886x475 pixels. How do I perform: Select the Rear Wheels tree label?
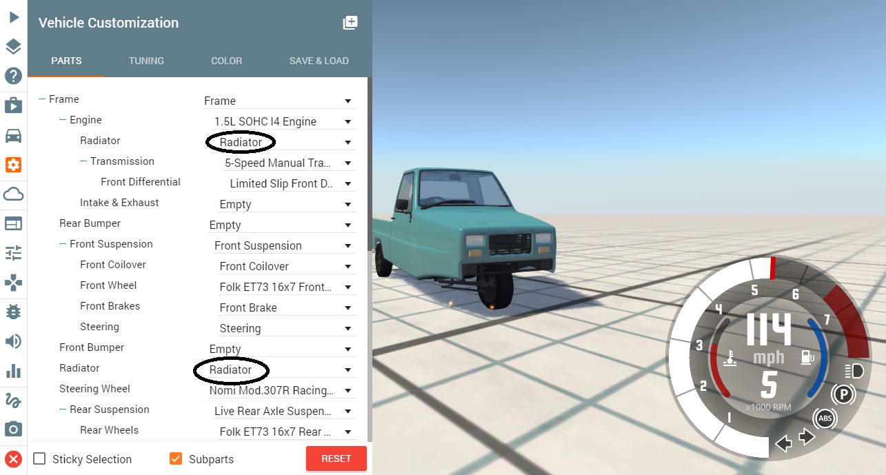point(109,430)
